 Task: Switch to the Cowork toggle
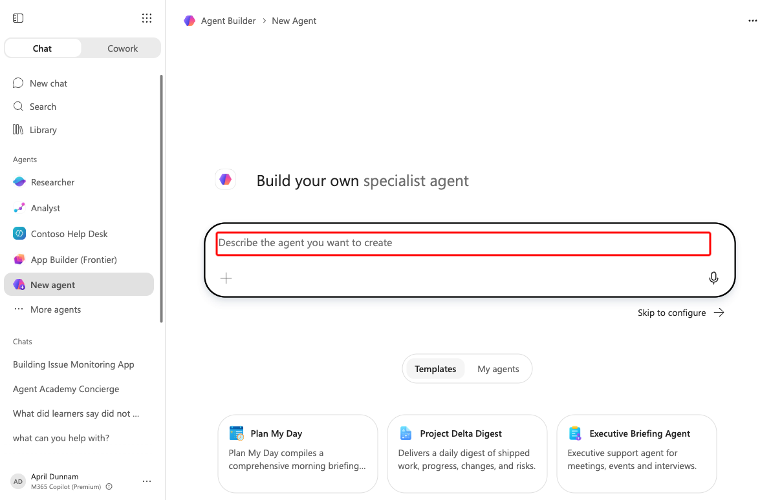122,48
